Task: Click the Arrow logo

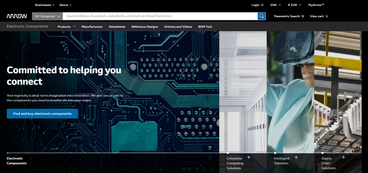Action: coord(17,16)
